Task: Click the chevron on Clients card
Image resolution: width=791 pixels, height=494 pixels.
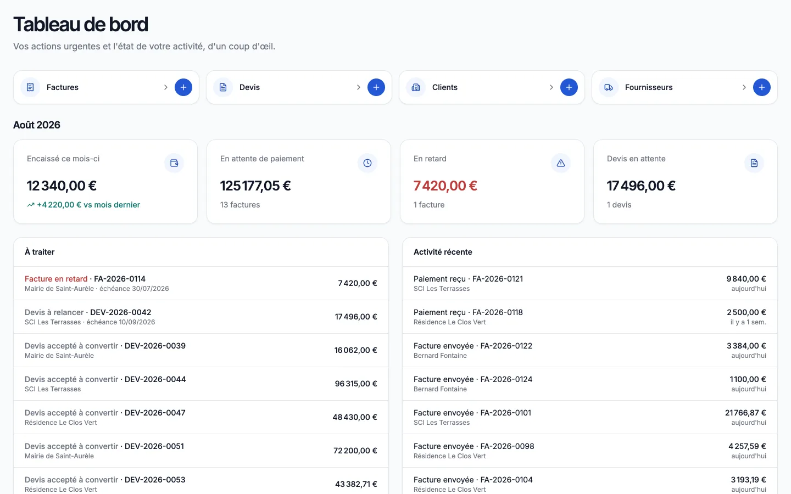Action: 552,87
